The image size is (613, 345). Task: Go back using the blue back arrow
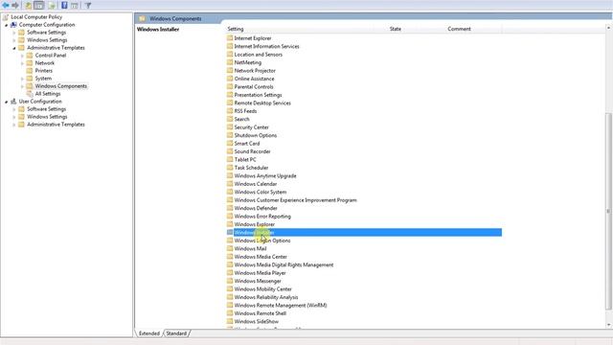click(x=6, y=5)
